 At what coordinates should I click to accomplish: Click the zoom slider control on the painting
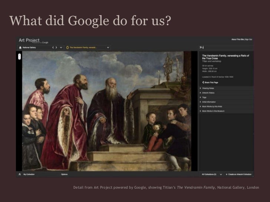click(19, 57)
